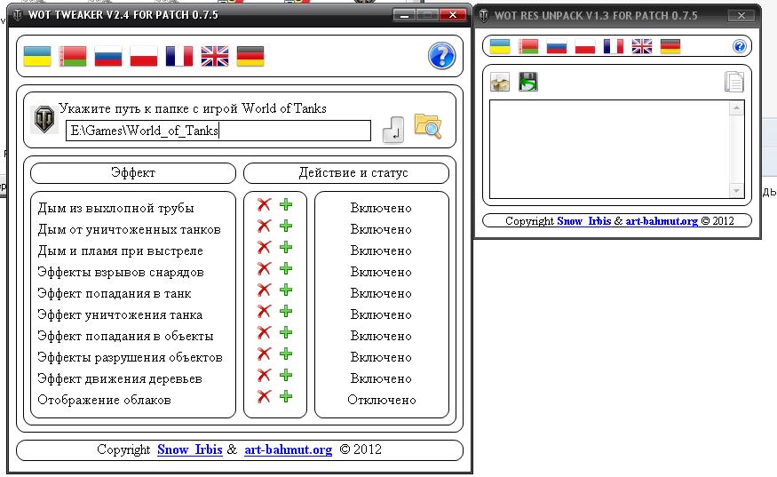
Task: Enable 'Отображение облаков' with the green plus
Action: tap(286, 397)
